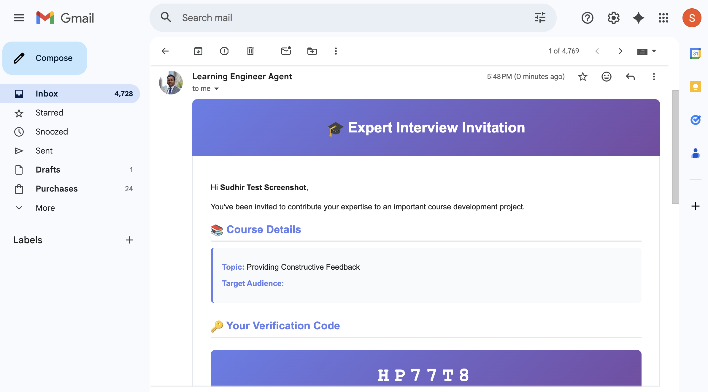Open Google Keep side panel
Screen dimensions: 708x392
coord(696,87)
